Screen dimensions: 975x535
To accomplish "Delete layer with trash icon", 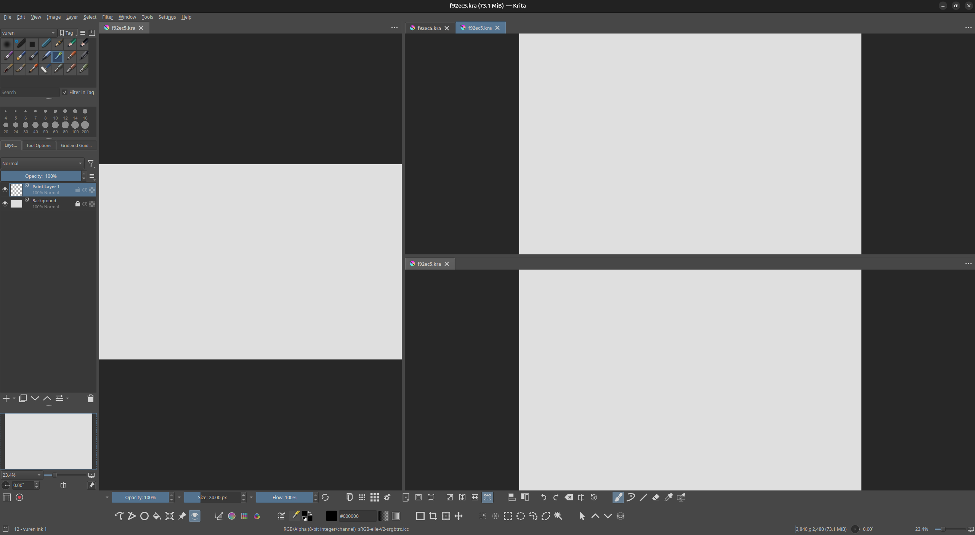I will 90,398.
